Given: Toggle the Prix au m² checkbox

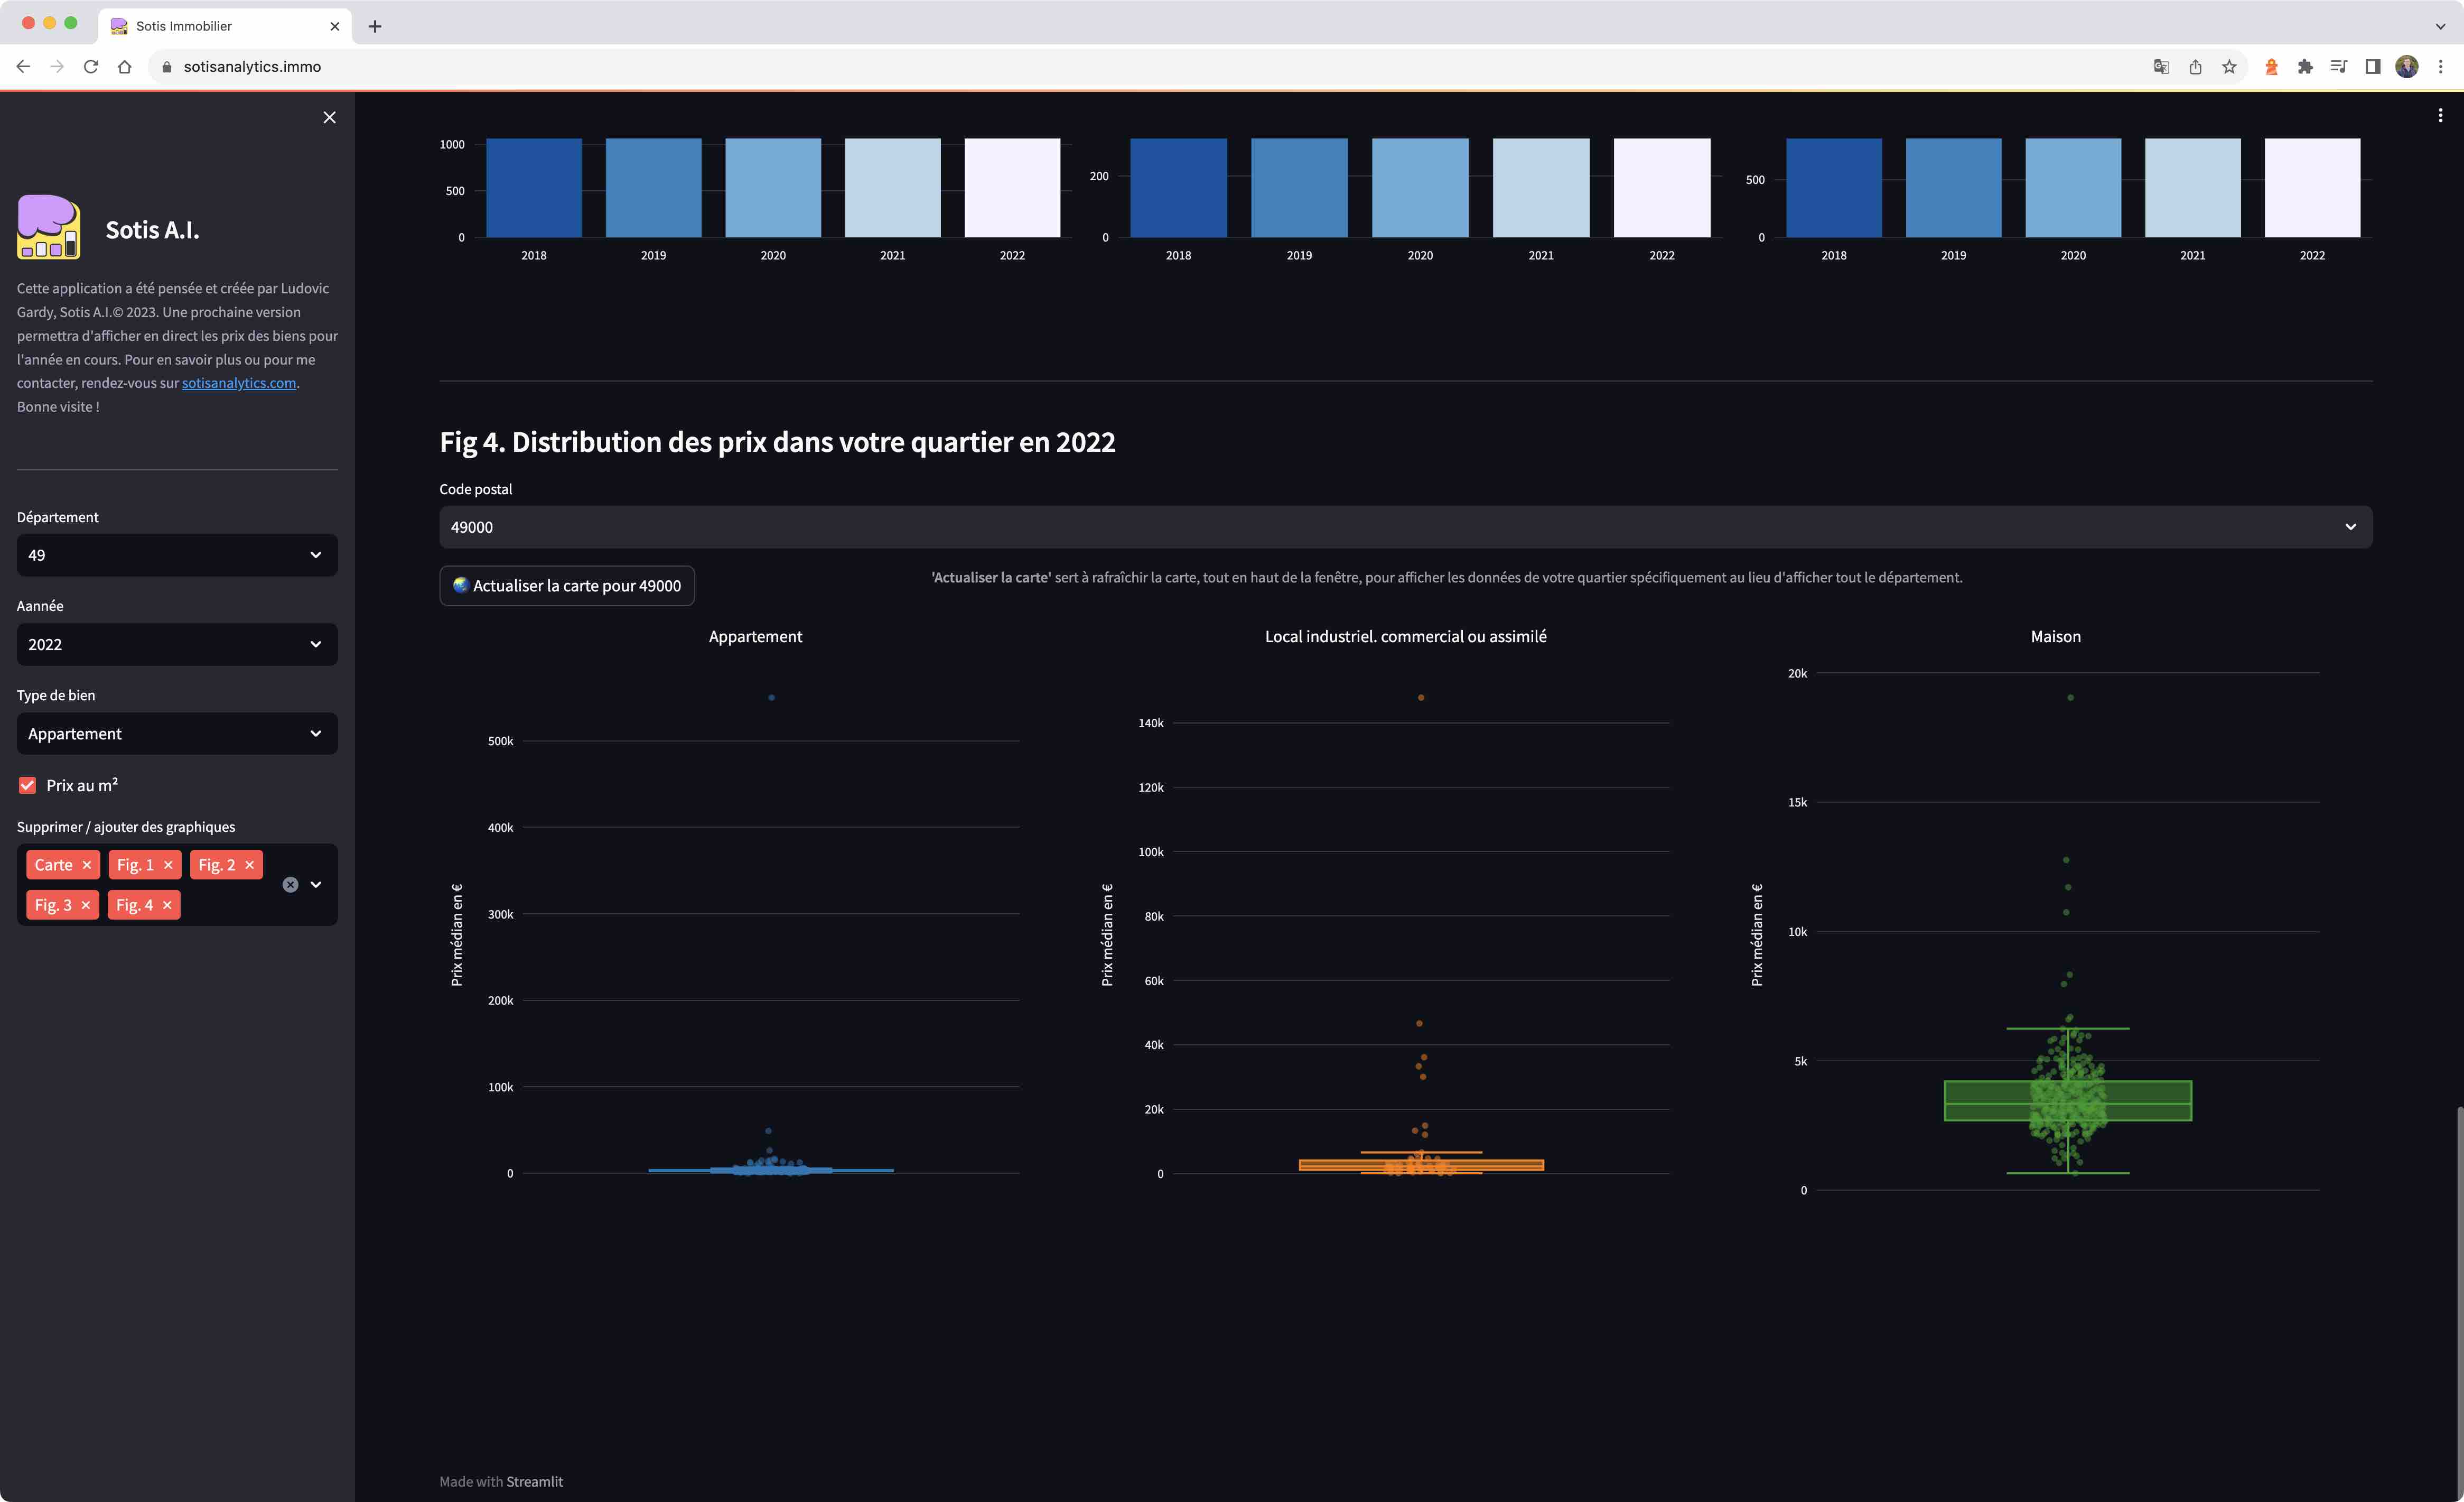Looking at the screenshot, I should pos(28,785).
